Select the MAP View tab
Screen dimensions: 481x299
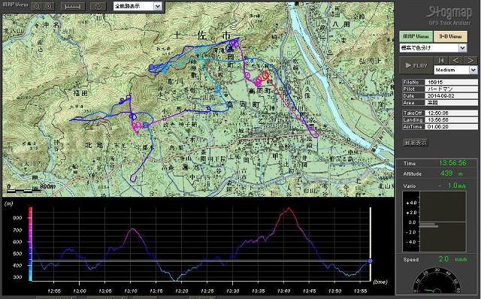pos(416,37)
